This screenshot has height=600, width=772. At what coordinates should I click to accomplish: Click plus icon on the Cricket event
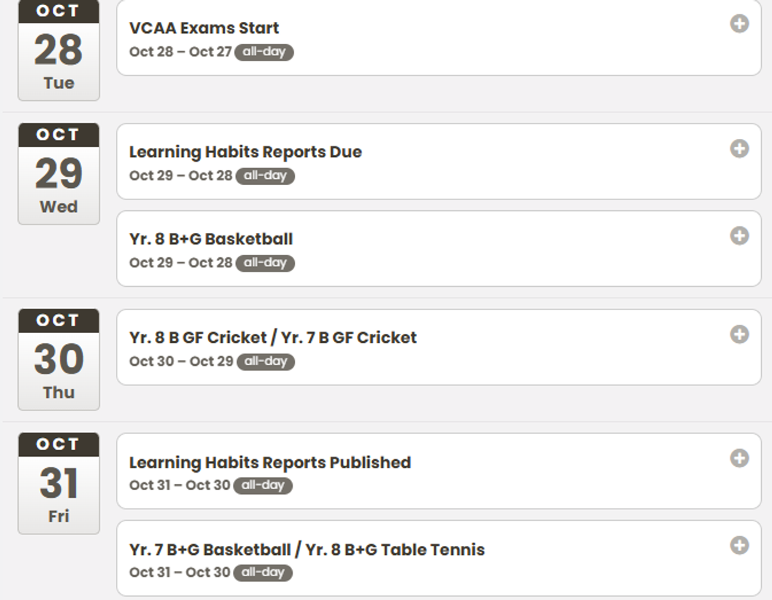[739, 334]
